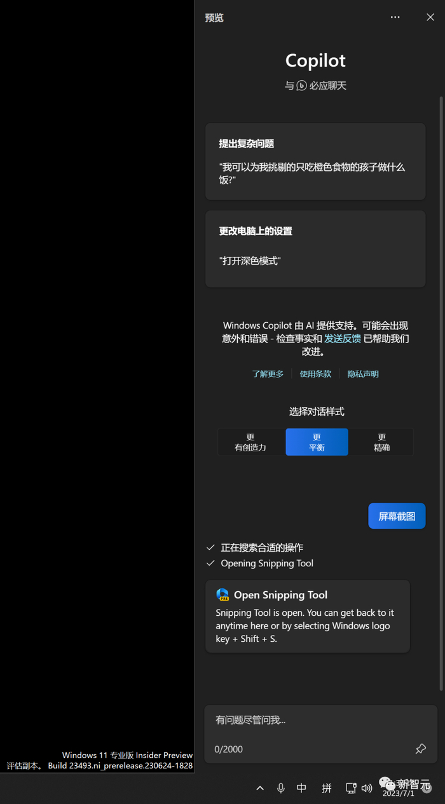The image size is (445, 804).
Task: Click the microphone icon in the taskbar
Action: pyautogui.click(x=281, y=788)
